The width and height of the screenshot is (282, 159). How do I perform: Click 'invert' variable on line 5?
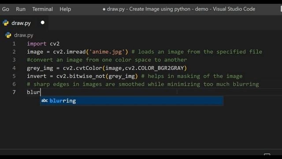[x=37, y=76]
